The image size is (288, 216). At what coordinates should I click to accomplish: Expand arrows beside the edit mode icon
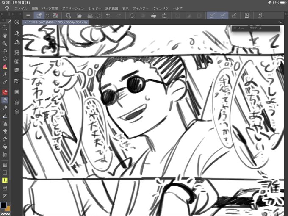(47, 16)
